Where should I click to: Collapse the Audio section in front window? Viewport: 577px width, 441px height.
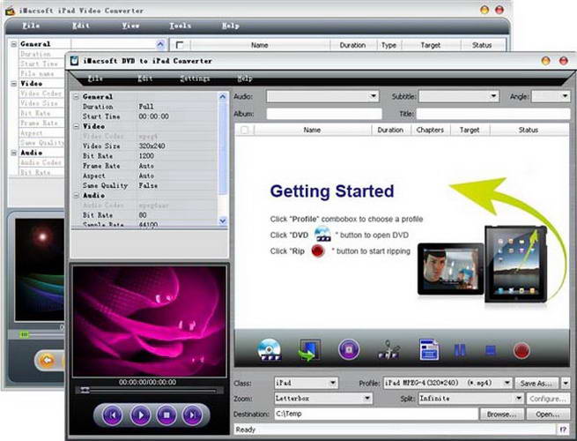(x=77, y=196)
